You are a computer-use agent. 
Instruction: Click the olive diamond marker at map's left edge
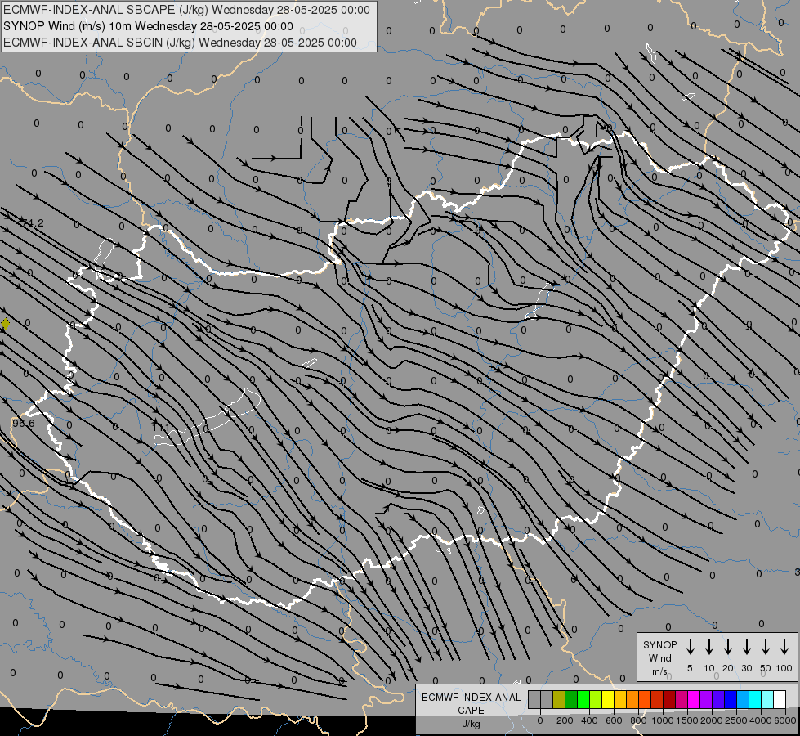point(5,323)
